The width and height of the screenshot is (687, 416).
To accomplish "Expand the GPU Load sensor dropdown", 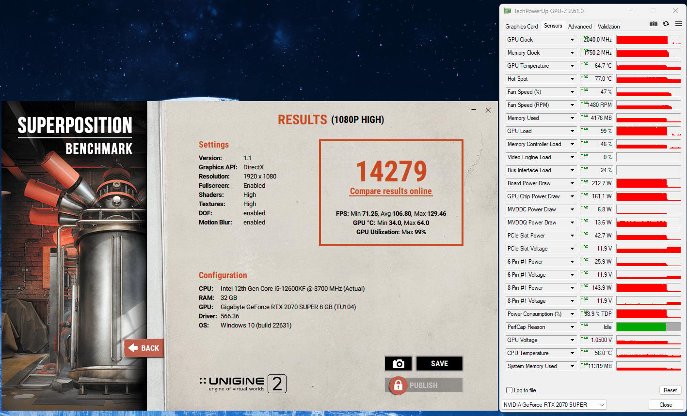I will pos(572,131).
